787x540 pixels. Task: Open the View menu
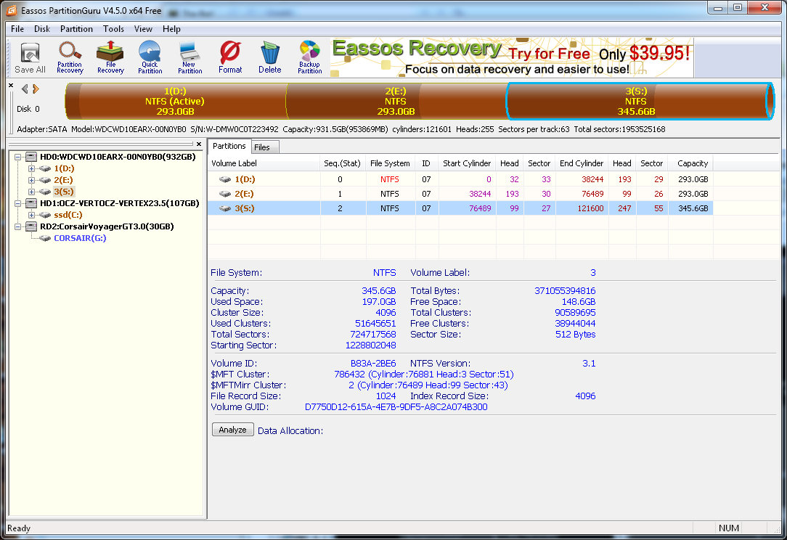pyautogui.click(x=143, y=28)
